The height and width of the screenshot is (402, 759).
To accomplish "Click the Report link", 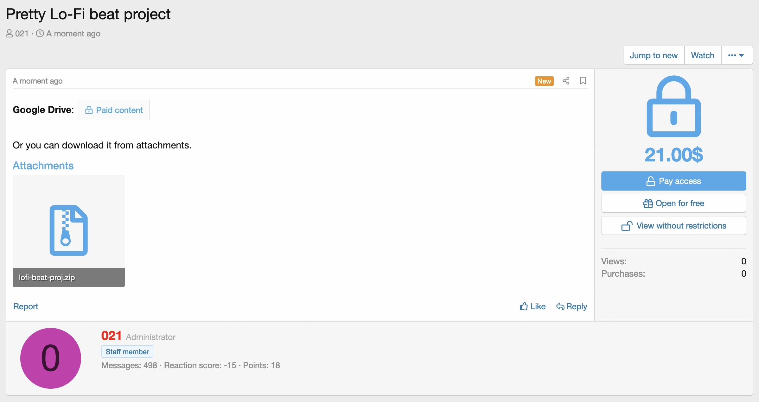I will tap(26, 306).
